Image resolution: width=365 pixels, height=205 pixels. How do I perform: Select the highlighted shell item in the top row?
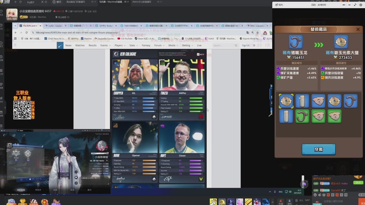286,101
